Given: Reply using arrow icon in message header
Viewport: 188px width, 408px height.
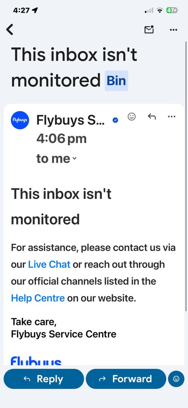Looking at the screenshot, I should 152,117.
